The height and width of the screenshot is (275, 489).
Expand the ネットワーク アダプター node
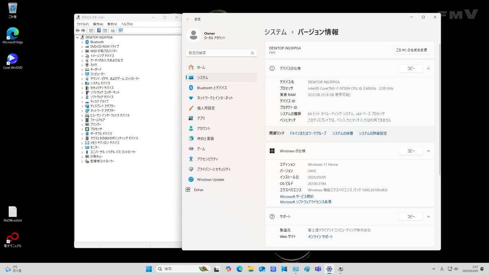click(x=82, y=110)
